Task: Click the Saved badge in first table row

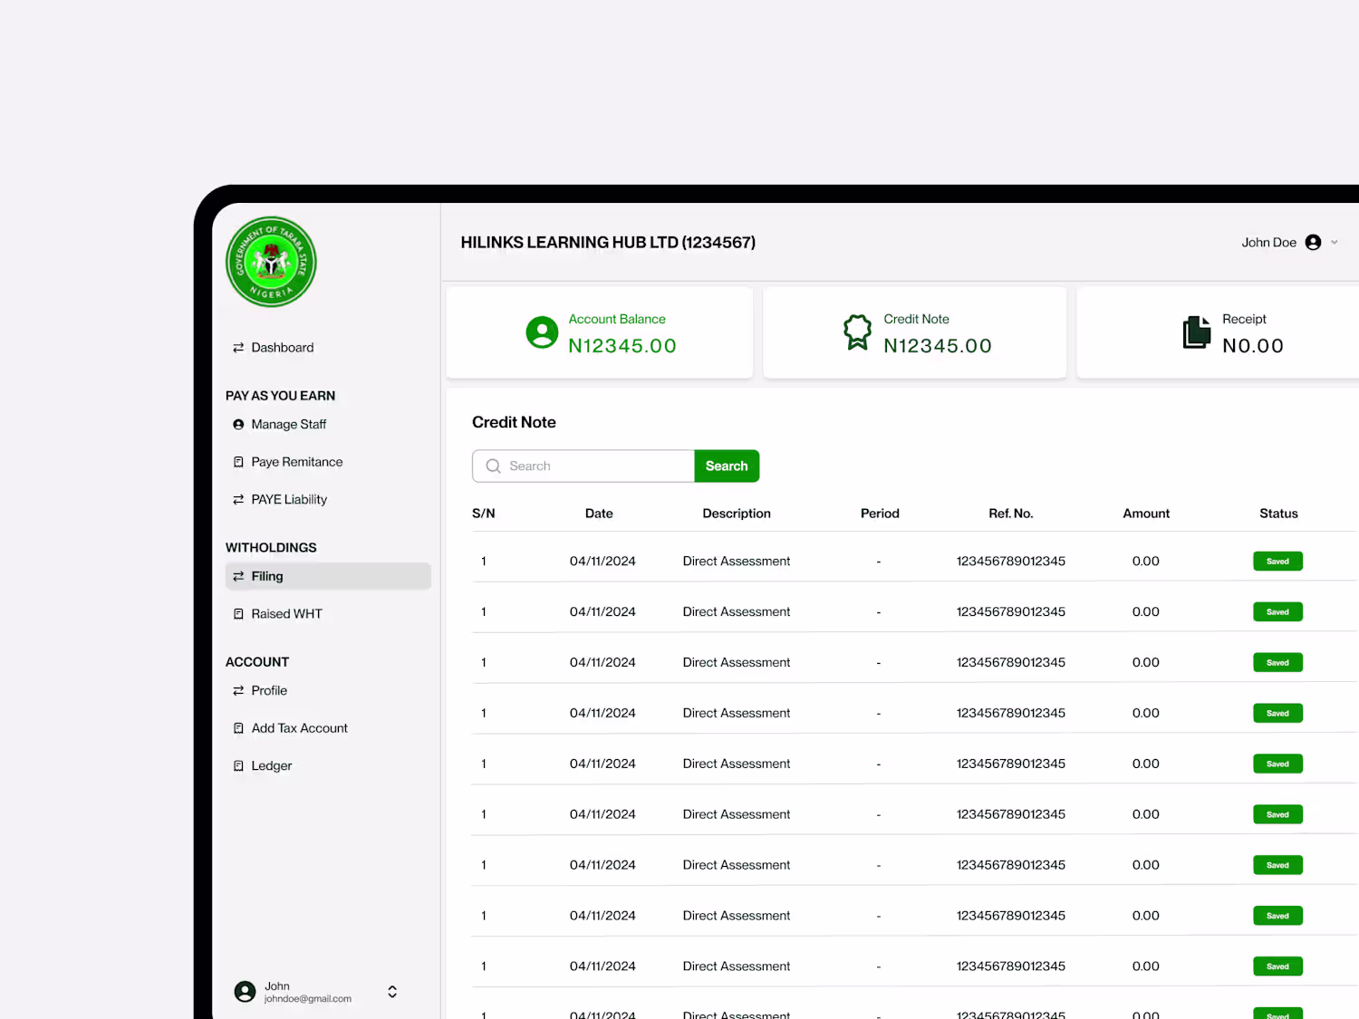Action: click(x=1277, y=562)
